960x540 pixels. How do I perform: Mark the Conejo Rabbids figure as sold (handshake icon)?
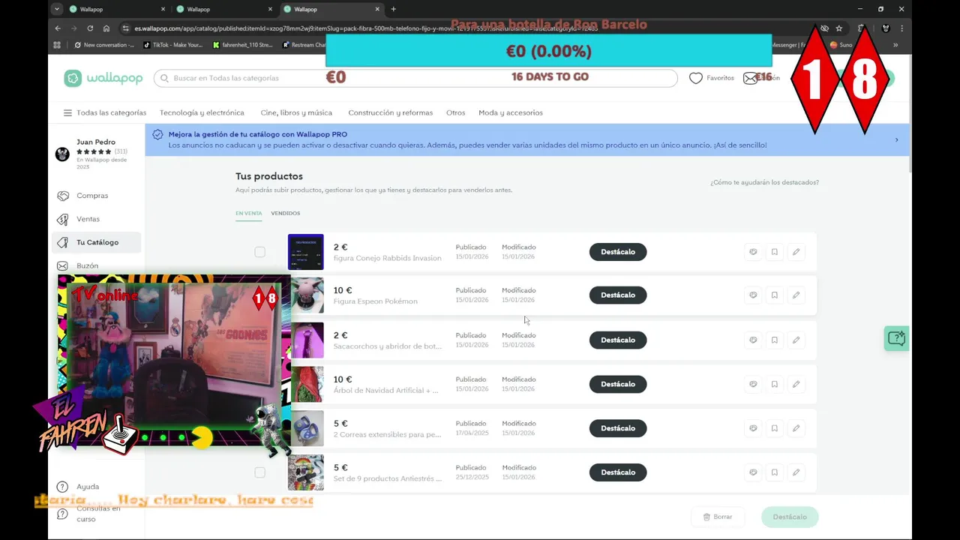(753, 252)
